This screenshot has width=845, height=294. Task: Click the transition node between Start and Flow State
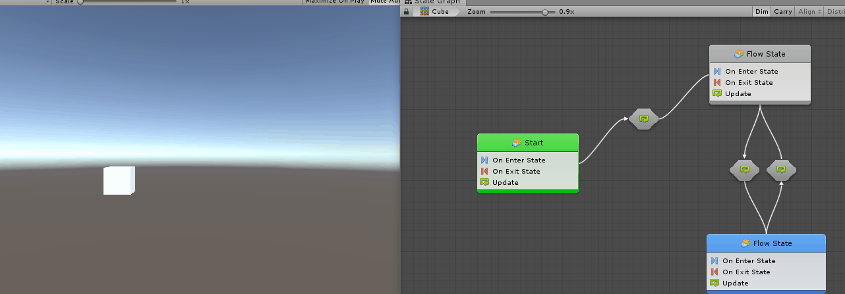point(644,119)
